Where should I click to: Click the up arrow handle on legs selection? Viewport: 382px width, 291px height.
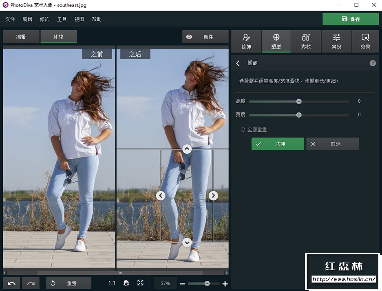point(187,149)
